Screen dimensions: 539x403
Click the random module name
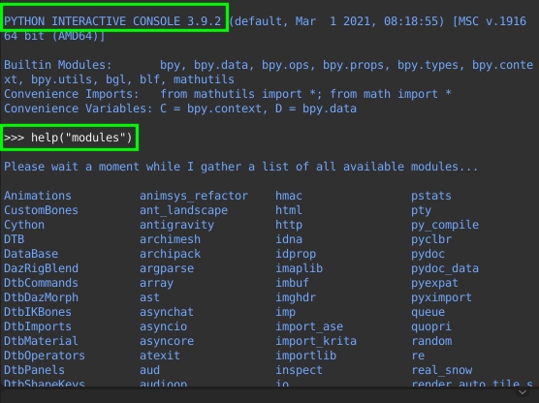tap(431, 341)
